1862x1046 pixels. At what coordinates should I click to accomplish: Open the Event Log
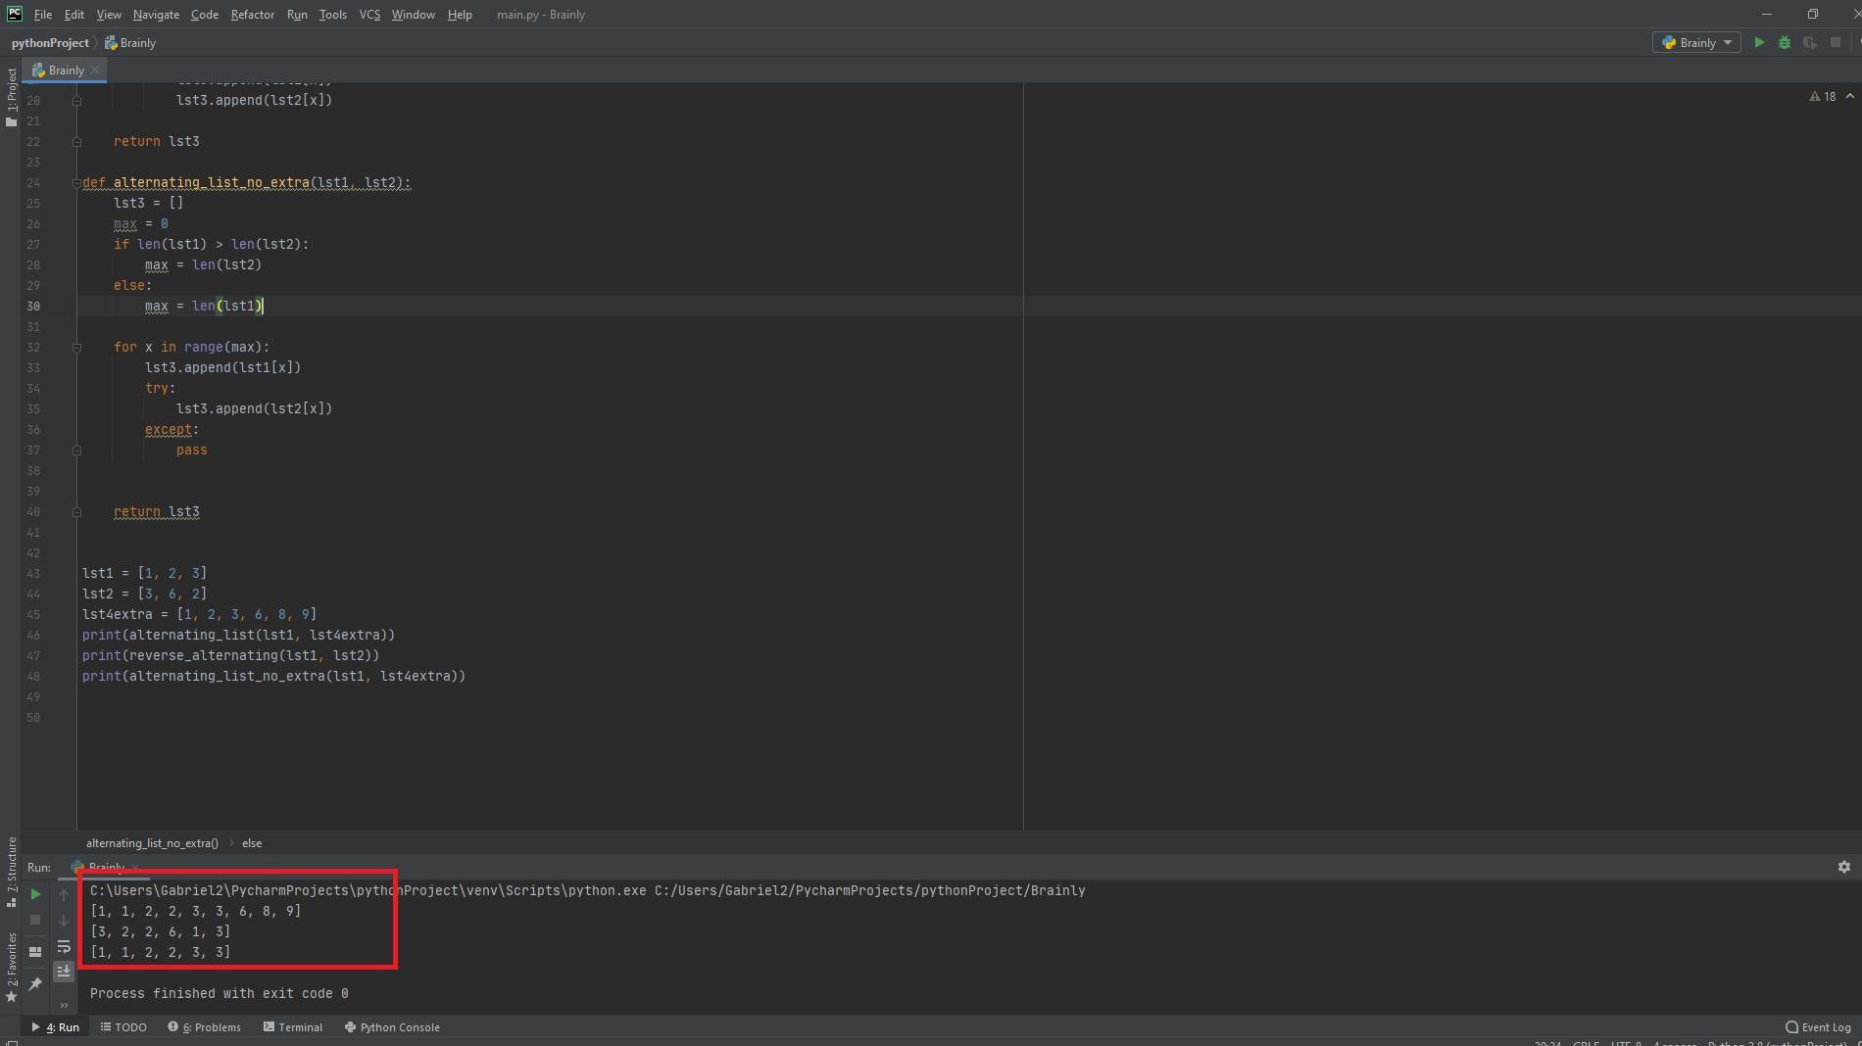tap(1818, 1027)
